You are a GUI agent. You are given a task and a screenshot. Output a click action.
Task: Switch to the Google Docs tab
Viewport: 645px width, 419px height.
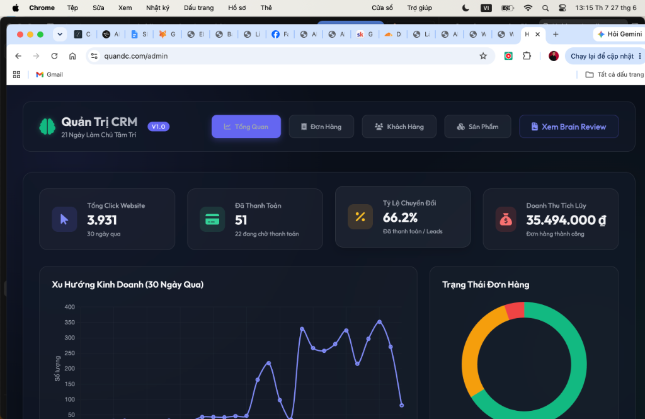click(139, 34)
